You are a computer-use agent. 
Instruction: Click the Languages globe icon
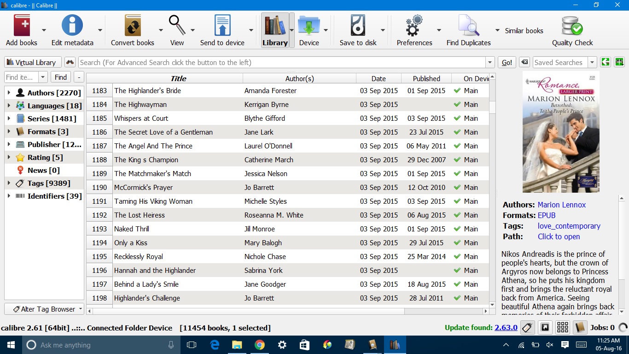pyautogui.click(x=20, y=106)
